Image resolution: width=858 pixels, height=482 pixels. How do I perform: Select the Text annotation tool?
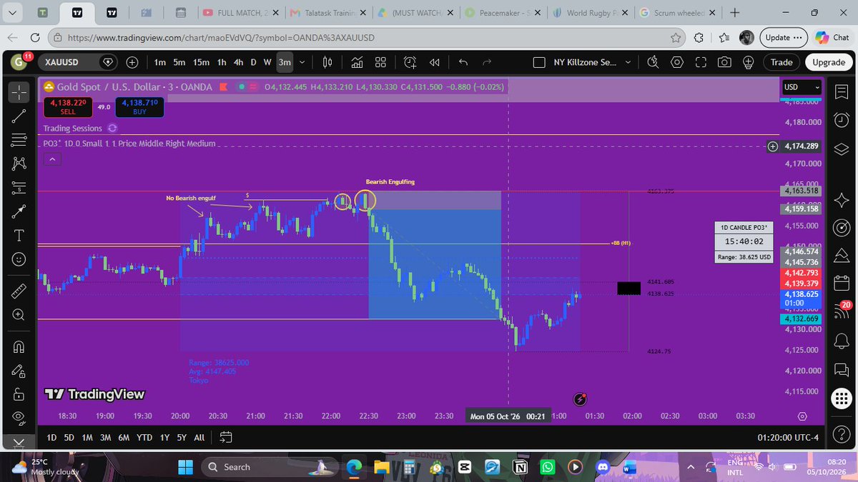(19, 235)
